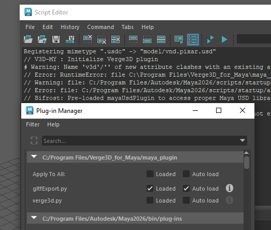Click the Source Script toolbar icon
This screenshot has width=271, height=230.
pyautogui.click(x=42, y=39)
